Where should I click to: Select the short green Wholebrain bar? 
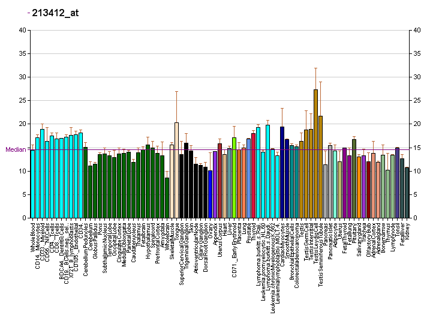pyautogui.click(x=167, y=198)
